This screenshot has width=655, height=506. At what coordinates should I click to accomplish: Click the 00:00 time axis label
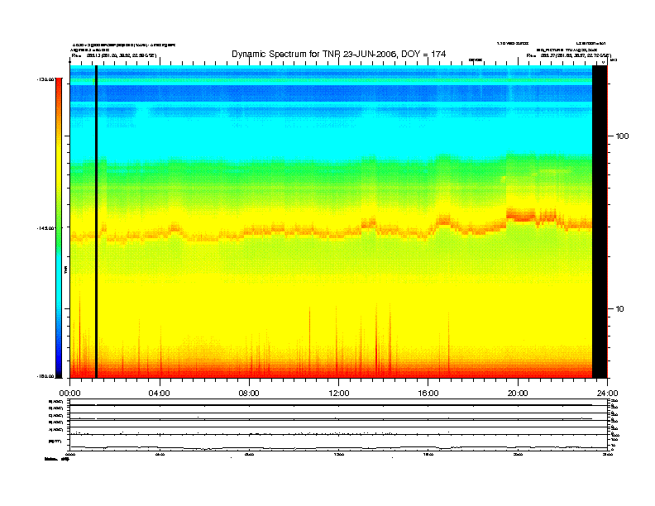(70, 394)
